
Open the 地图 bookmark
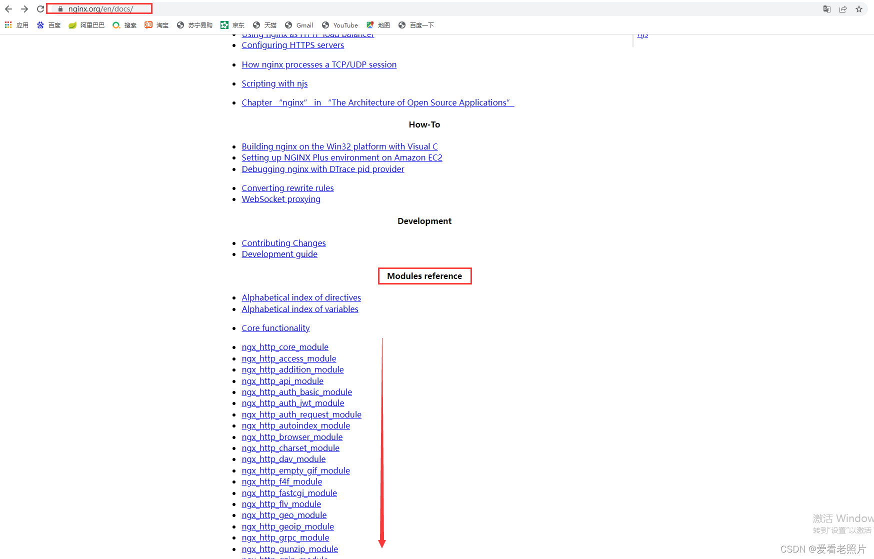(x=378, y=25)
